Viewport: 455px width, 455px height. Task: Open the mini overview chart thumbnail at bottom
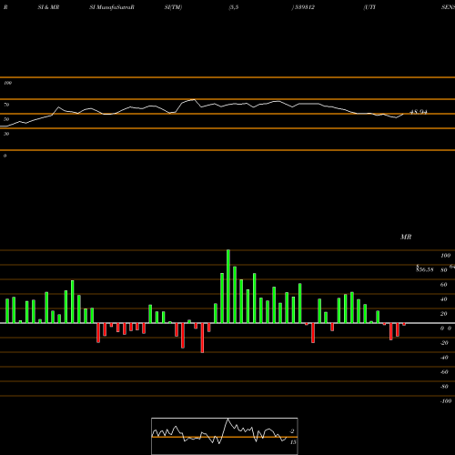(225, 436)
